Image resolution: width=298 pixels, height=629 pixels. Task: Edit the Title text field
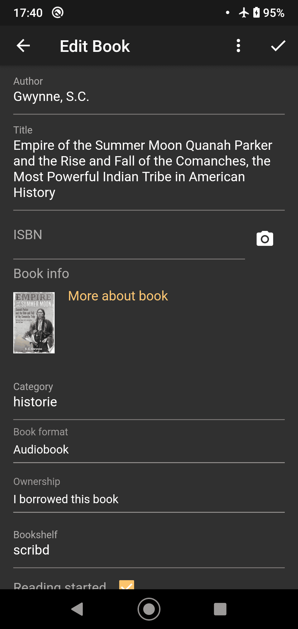tap(149, 169)
